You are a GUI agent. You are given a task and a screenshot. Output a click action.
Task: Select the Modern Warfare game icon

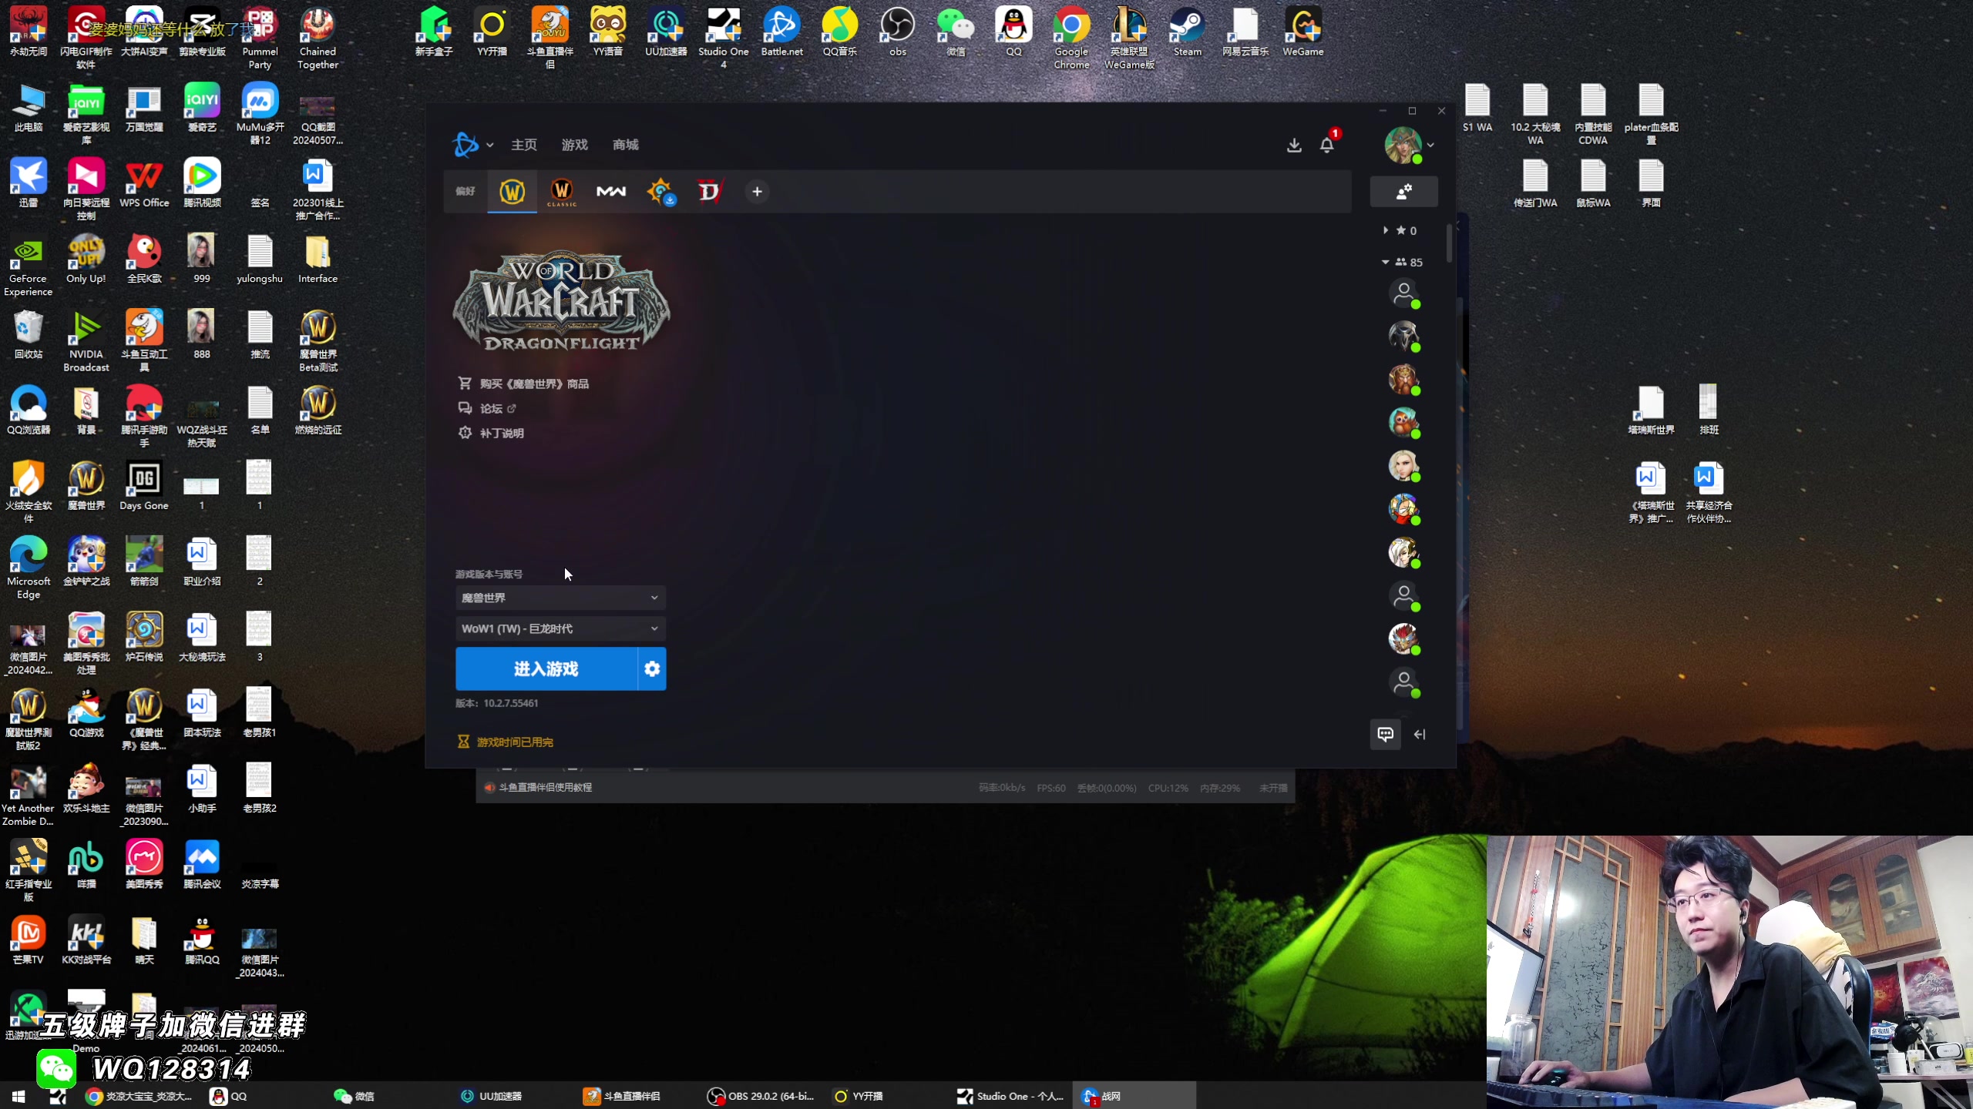611,191
